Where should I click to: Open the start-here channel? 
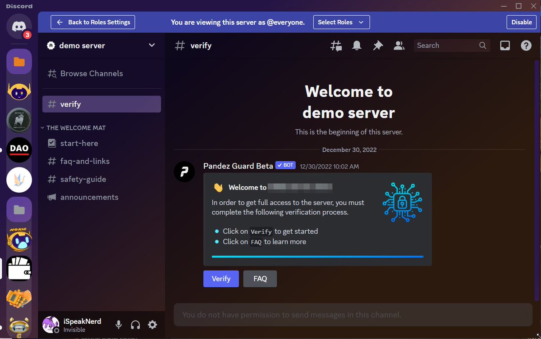tap(101, 143)
